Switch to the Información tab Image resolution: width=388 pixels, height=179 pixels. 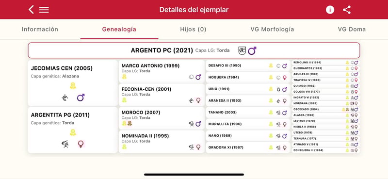pos(40,29)
